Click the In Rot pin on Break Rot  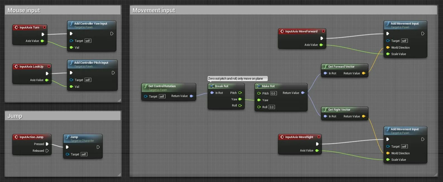[212, 93]
